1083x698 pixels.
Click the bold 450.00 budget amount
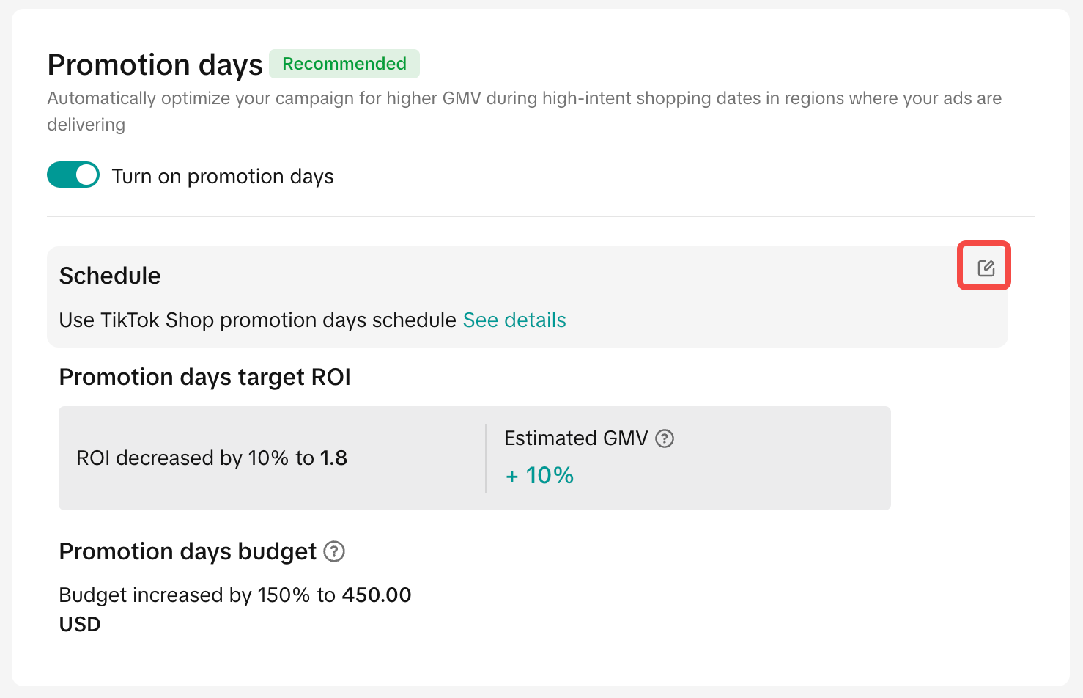(377, 595)
